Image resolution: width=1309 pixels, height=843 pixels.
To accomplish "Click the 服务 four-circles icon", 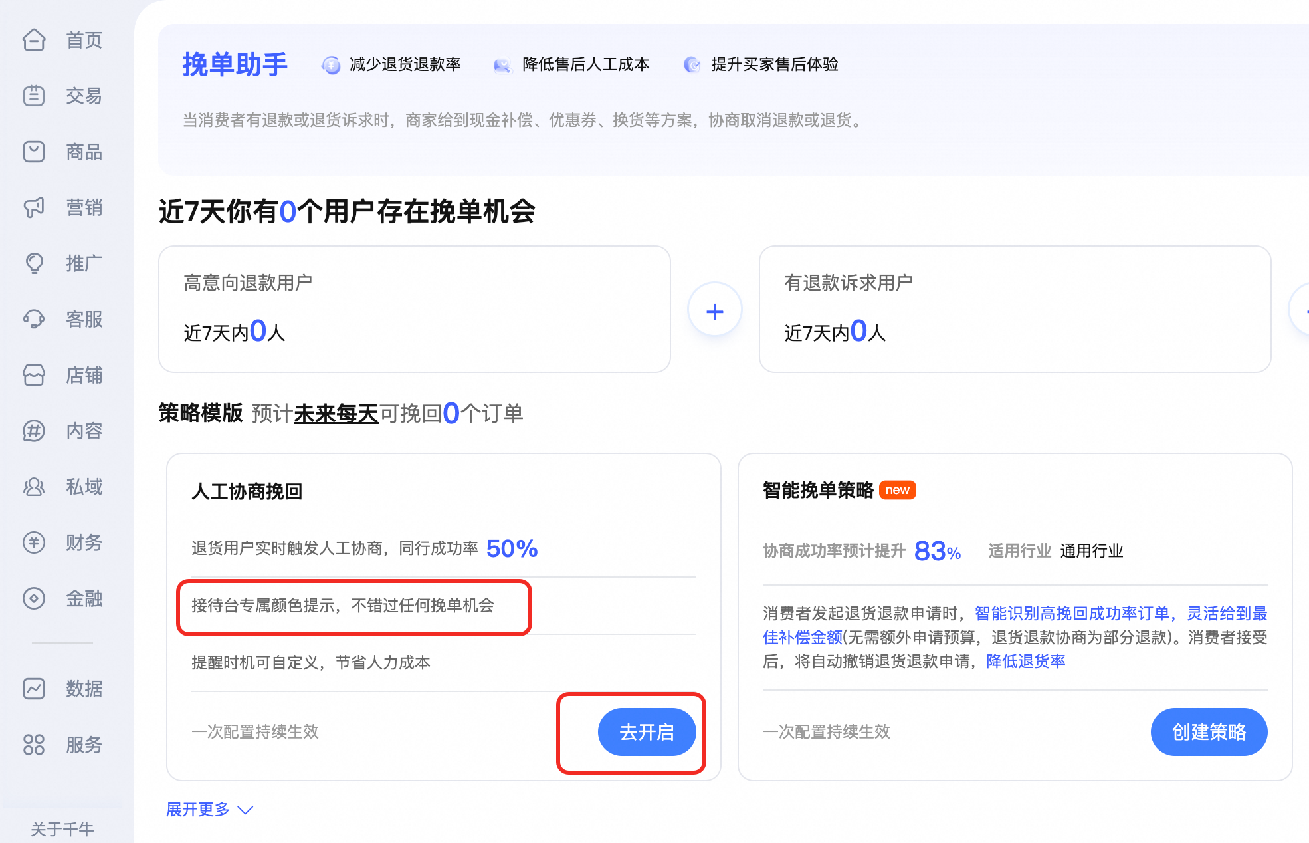I will click(34, 745).
